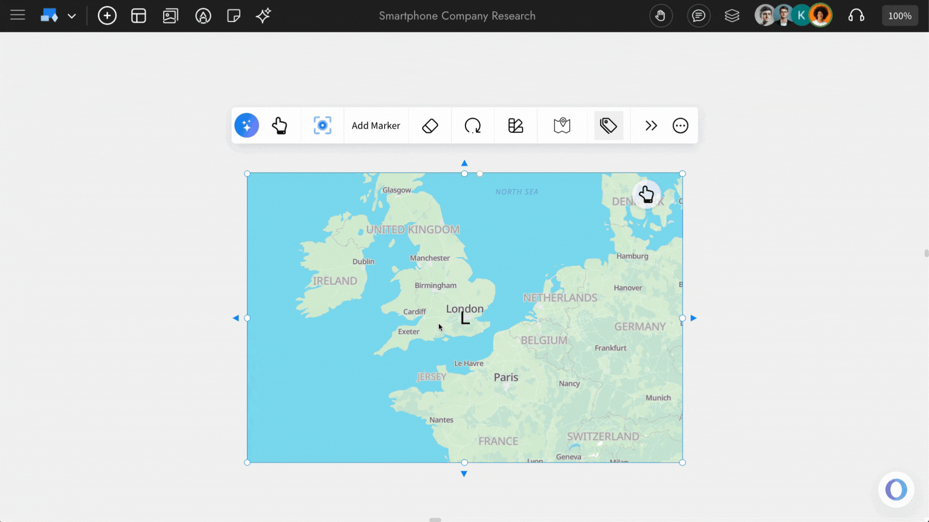Open the AI sparkles assistant
929x522 pixels.
click(x=263, y=15)
